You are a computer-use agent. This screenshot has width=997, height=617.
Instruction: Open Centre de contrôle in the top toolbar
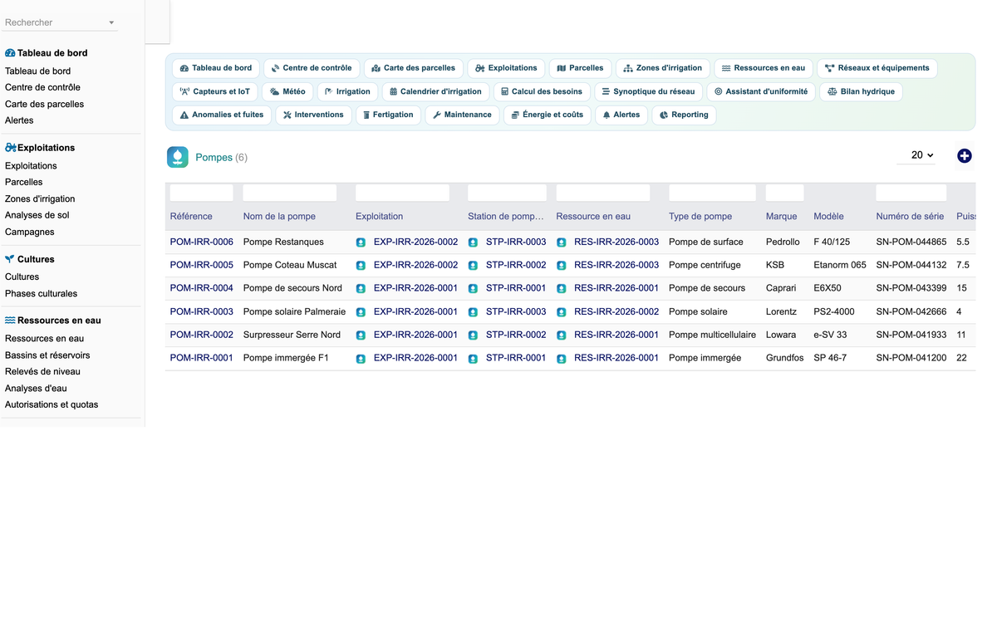coord(312,68)
